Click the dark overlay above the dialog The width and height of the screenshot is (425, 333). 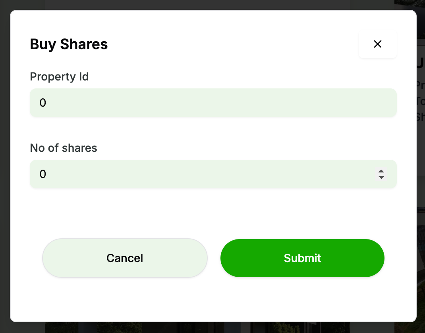point(199,4)
